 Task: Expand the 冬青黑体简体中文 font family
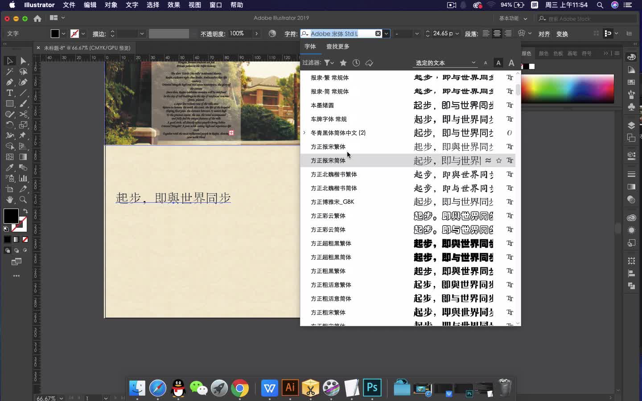point(304,133)
